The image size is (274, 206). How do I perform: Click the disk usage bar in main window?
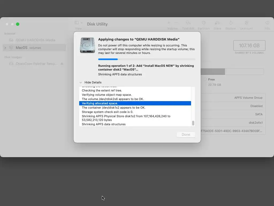click(232, 71)
